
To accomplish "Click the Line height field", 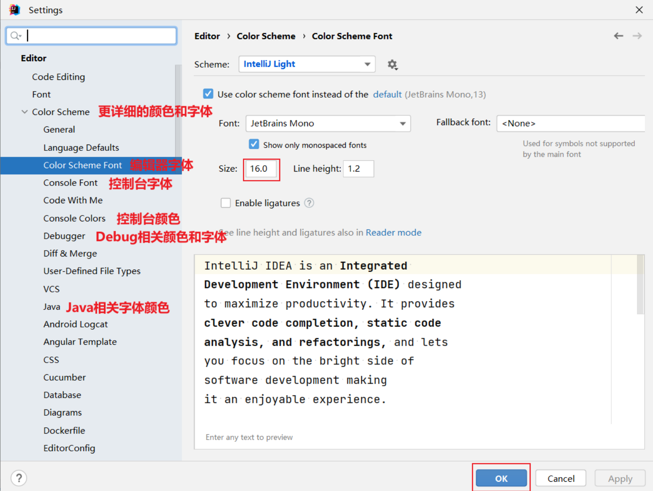I will [358, 169].
